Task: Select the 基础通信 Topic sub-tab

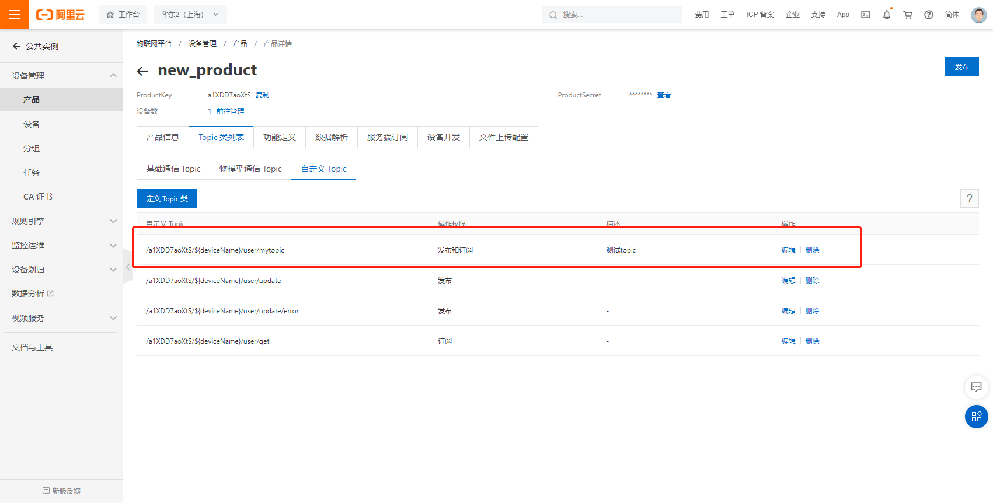Action: 173,169
